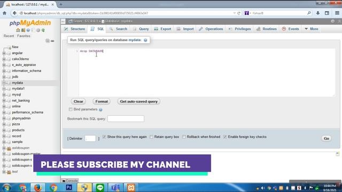Click the volume speaker icon in system tray
Viewport: 342px width, 192px height.
tap(263, 188)
